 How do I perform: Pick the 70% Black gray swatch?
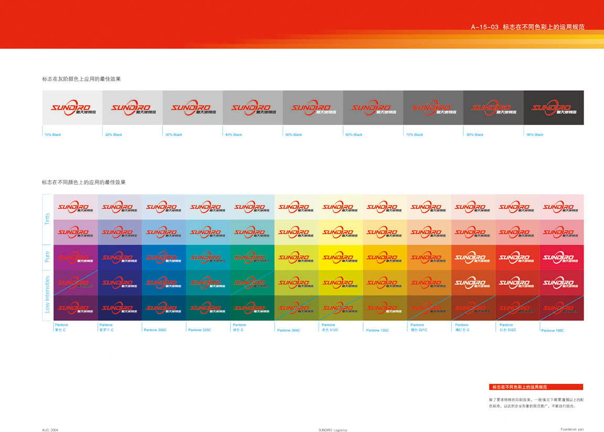click(433, 107)
